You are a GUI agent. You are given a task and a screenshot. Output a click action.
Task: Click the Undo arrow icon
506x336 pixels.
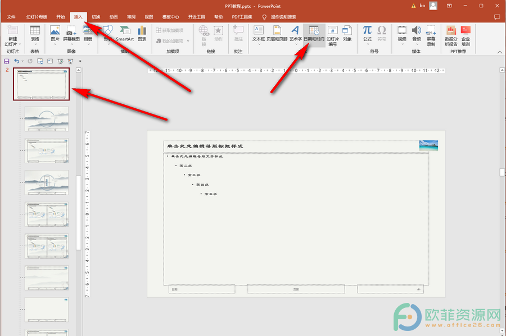click(17, 61)
